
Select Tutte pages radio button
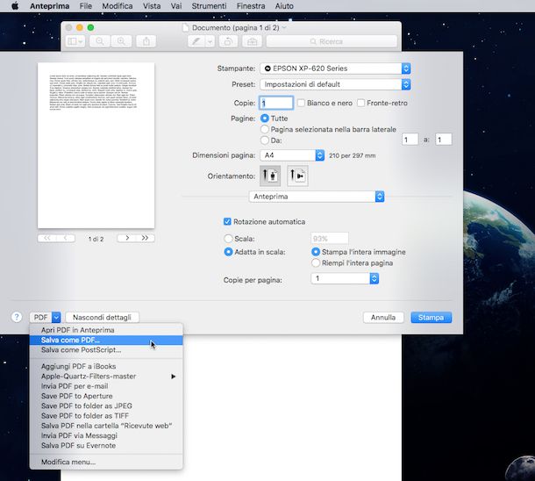coord(264,118)
